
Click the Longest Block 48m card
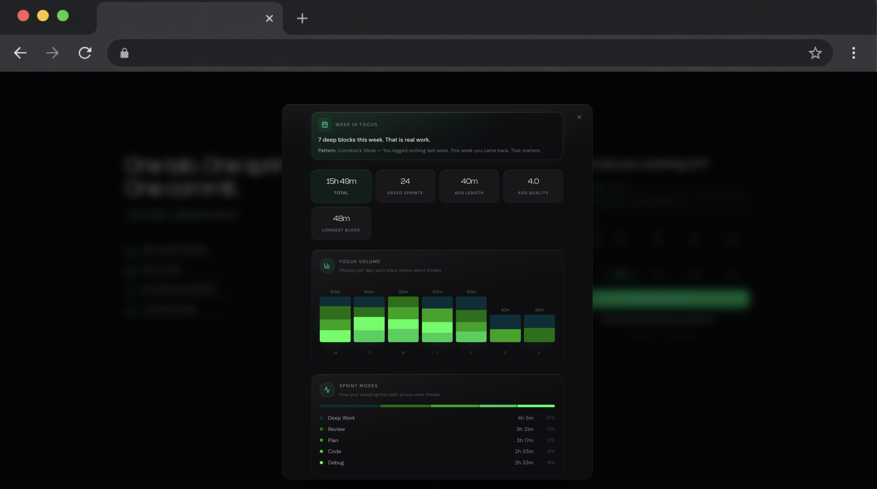[x=341, y=223]
